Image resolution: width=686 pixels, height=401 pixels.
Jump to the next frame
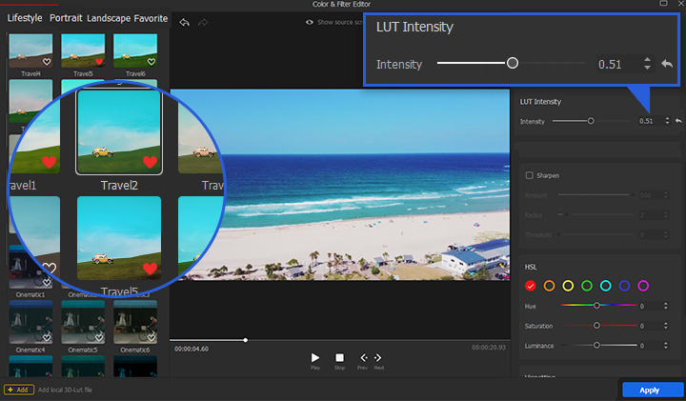(x=378, y=357)
